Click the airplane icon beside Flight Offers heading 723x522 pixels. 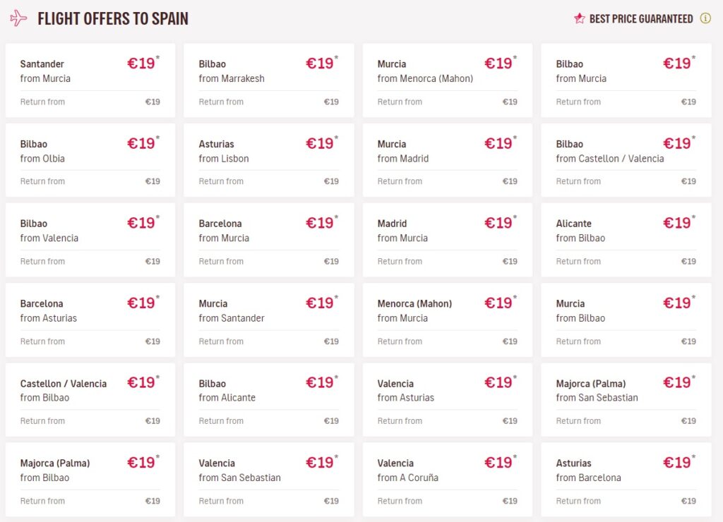(18, 18)
